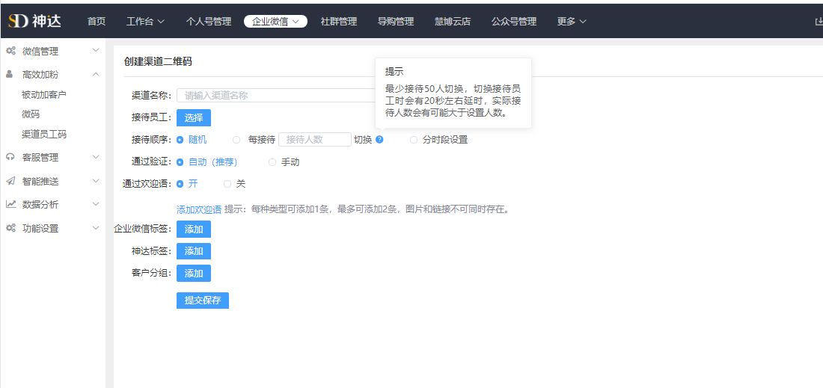Choose 手动 verification radio
This screenshot has height=388, width=823.
tap(272, 162)
